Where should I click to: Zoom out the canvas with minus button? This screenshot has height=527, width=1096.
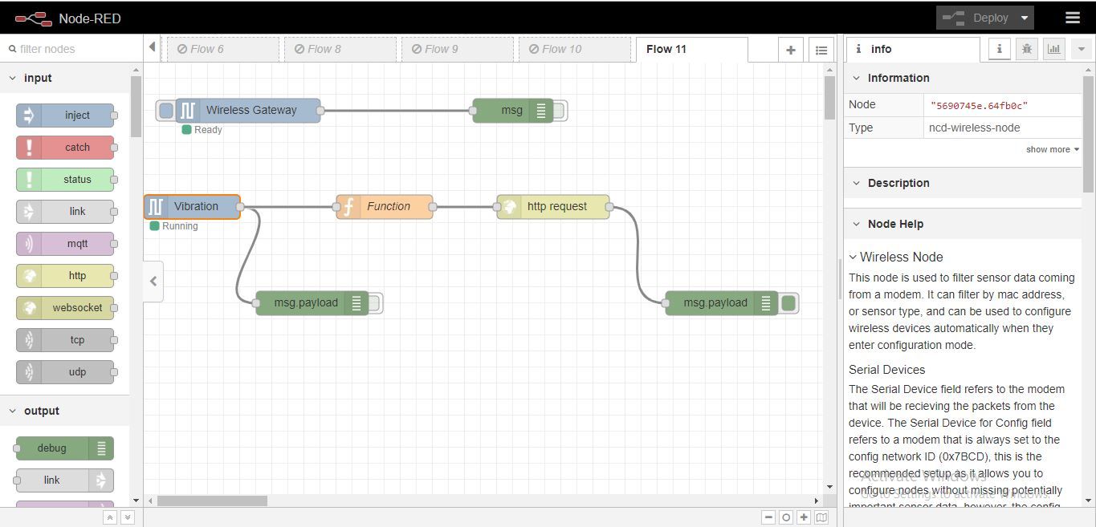point(768,517)
